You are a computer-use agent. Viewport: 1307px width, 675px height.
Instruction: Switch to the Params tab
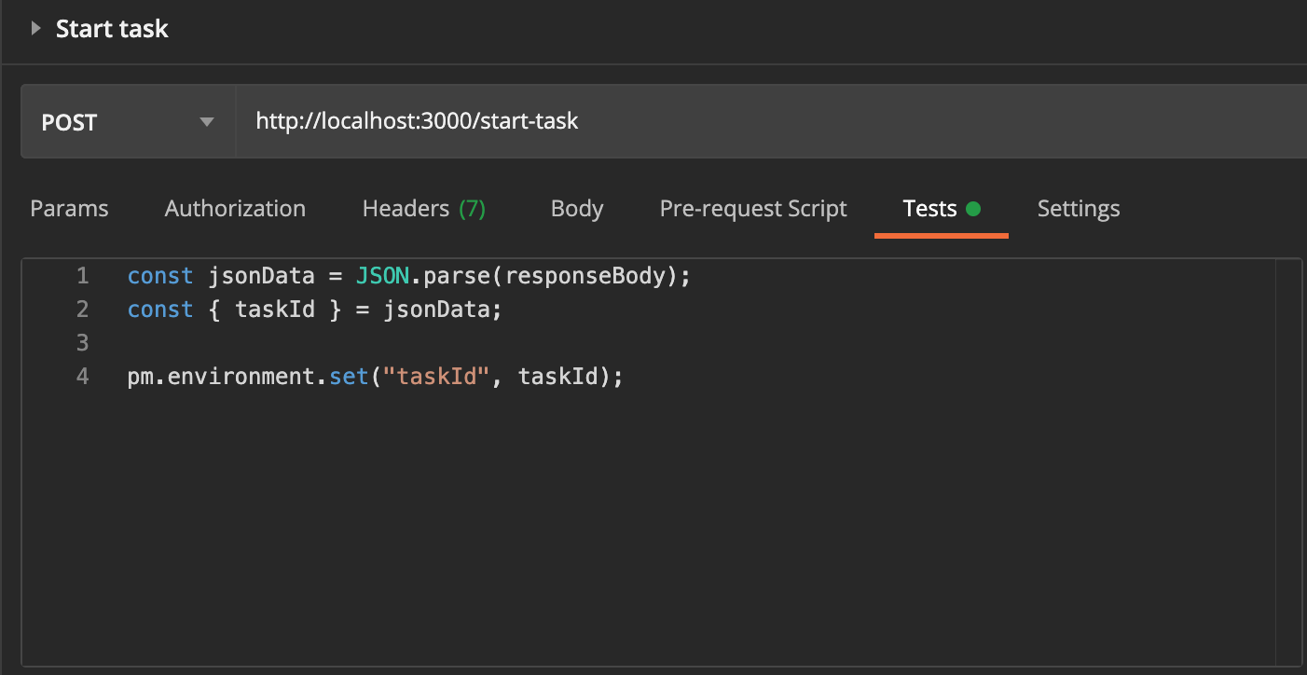(69, 208)
